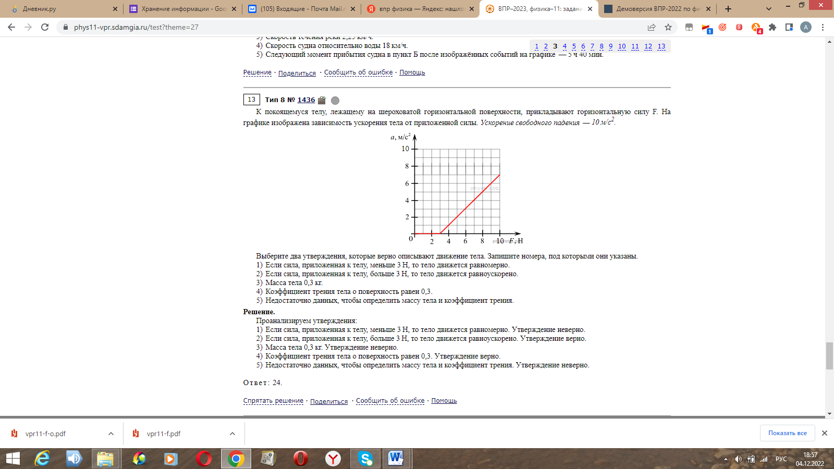Go back using the browser back arrow
834x469 pixels.
[11, 27]
